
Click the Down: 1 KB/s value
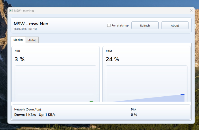(25, 115)
